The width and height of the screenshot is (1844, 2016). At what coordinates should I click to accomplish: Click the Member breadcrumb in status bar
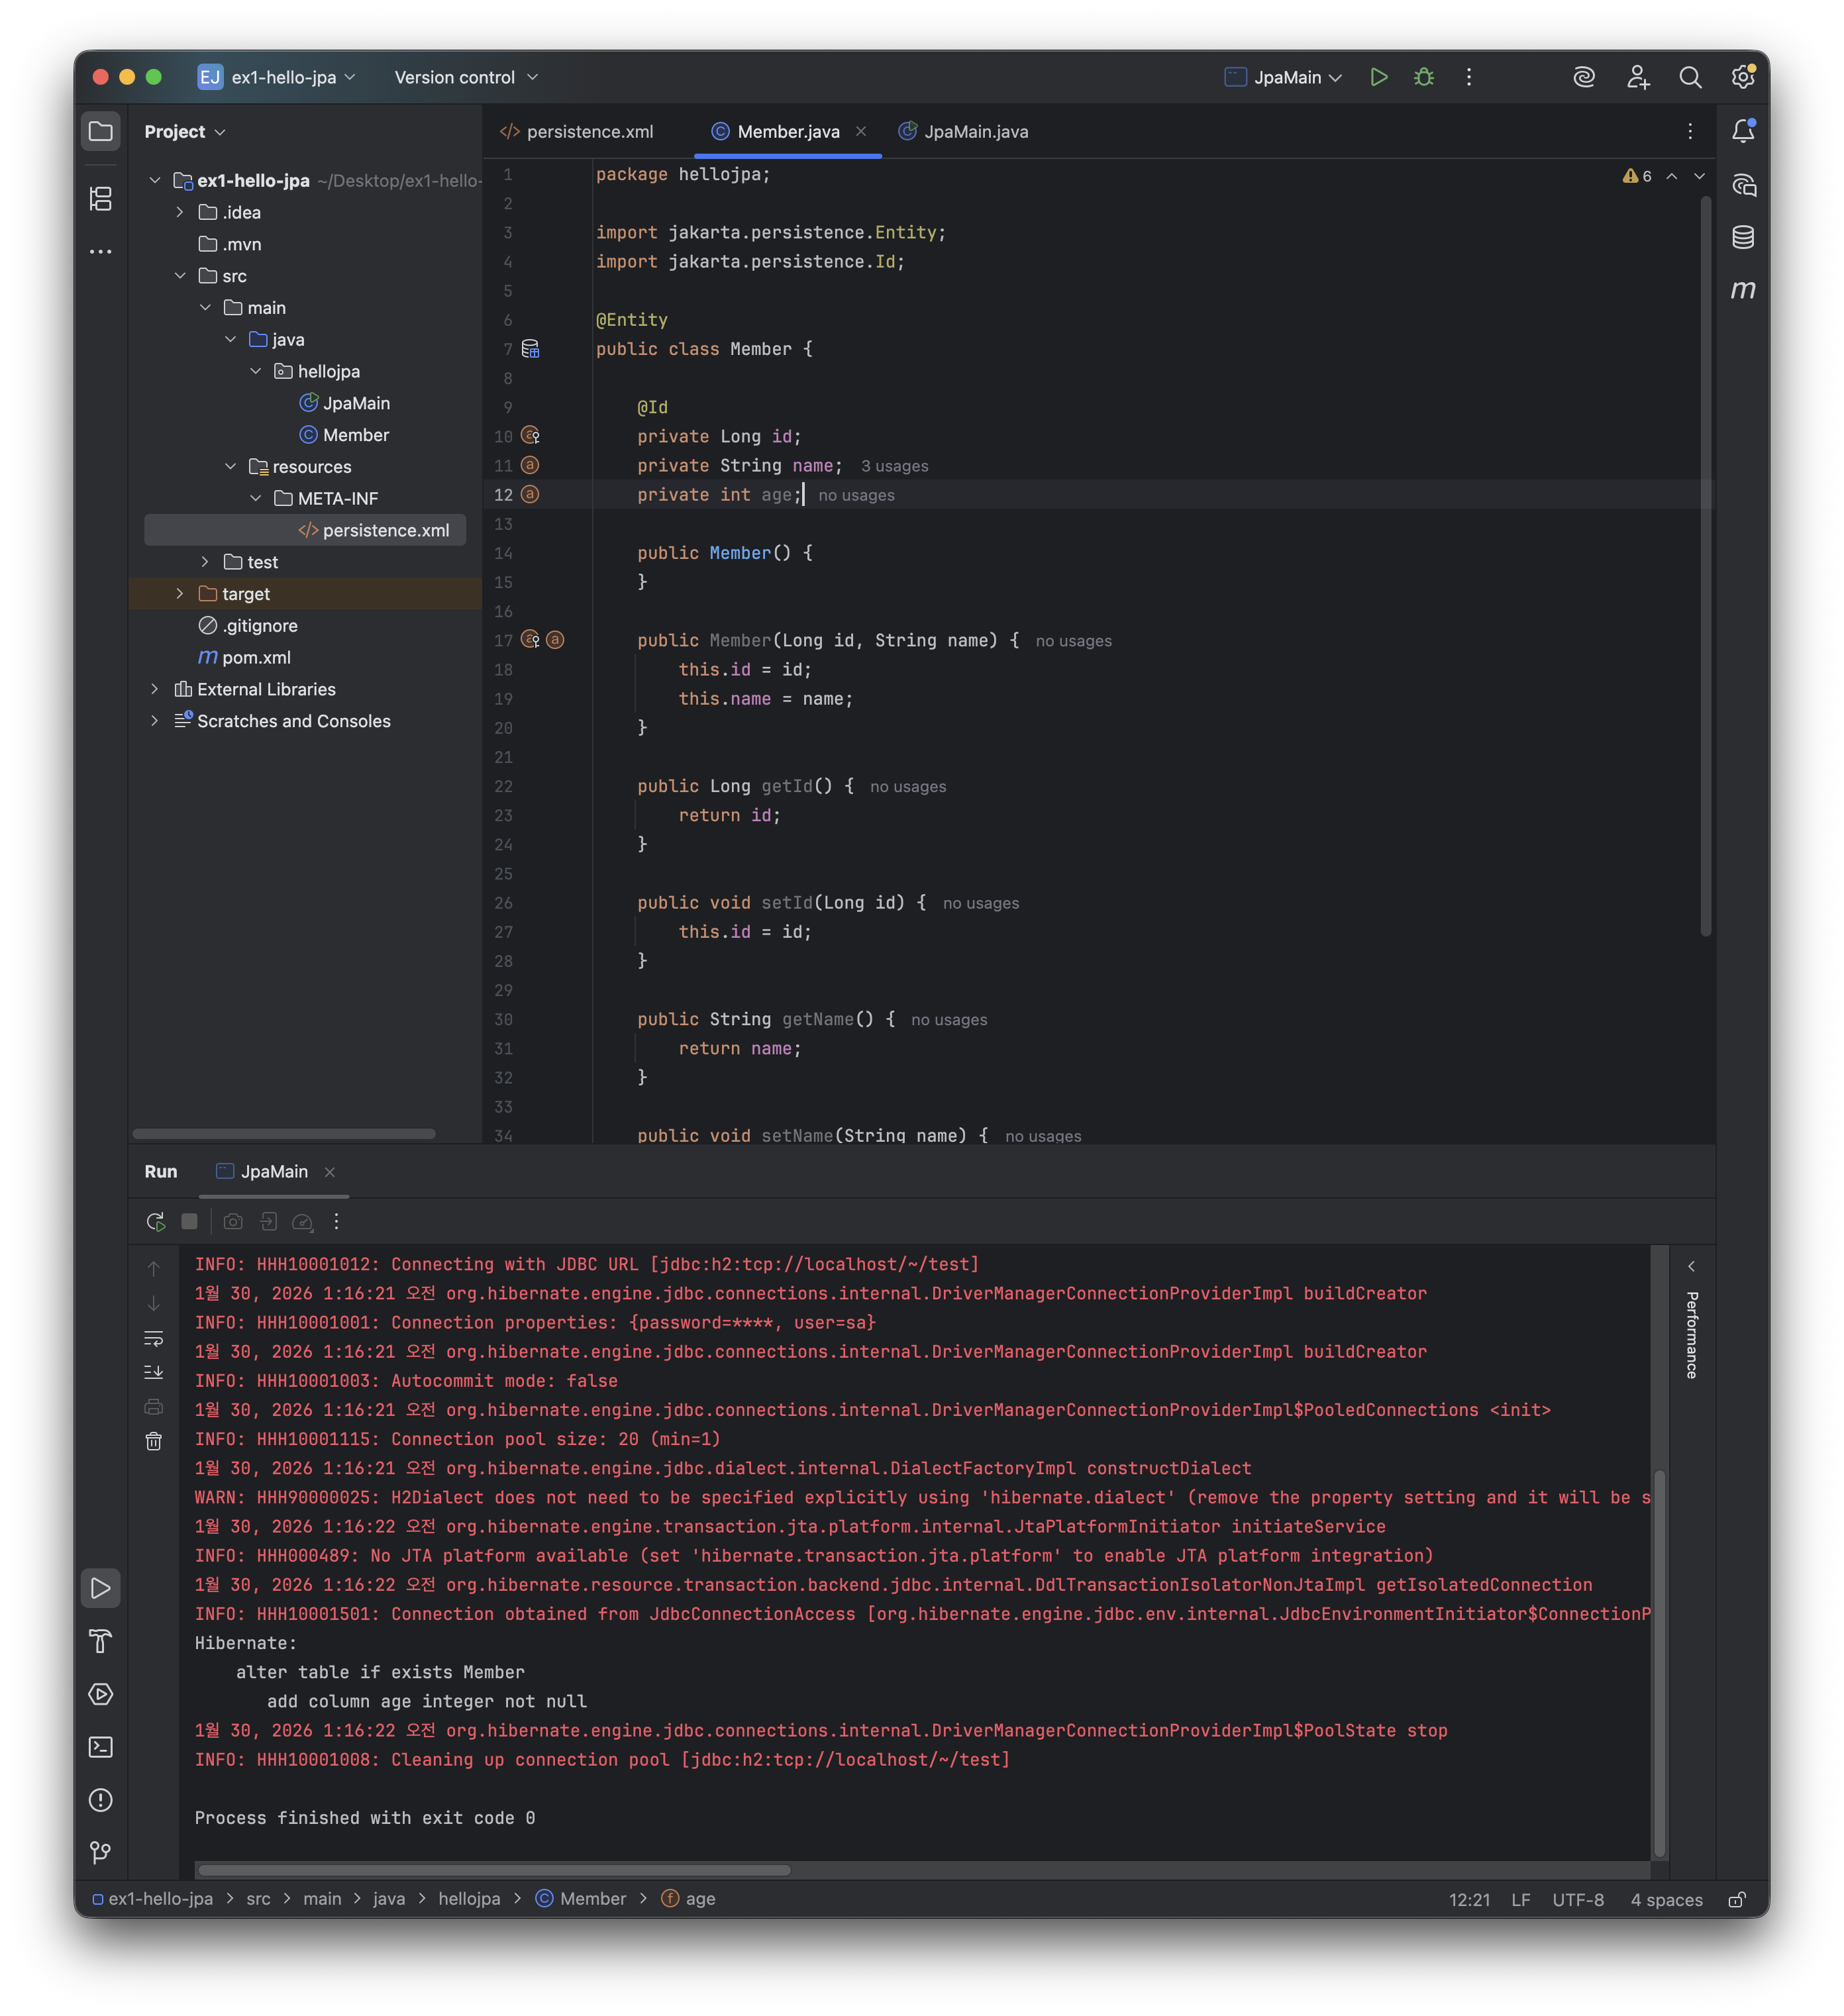tap(592, 1899)
